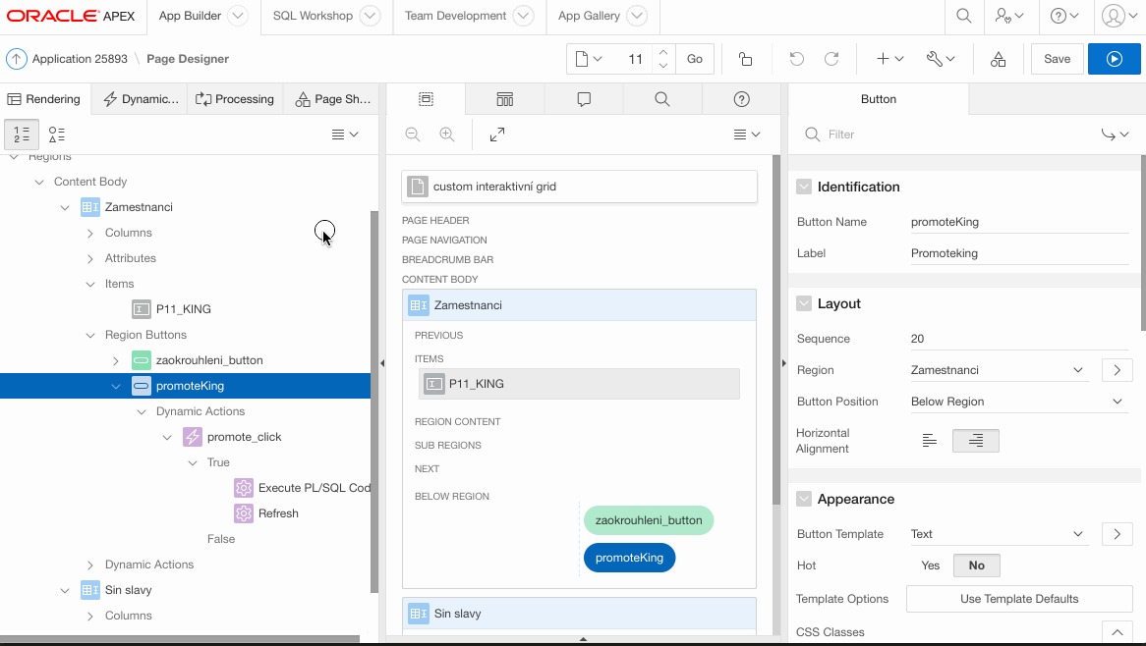
Task: Expand the layout pane to full screen
Action: [x=497, y=135]
